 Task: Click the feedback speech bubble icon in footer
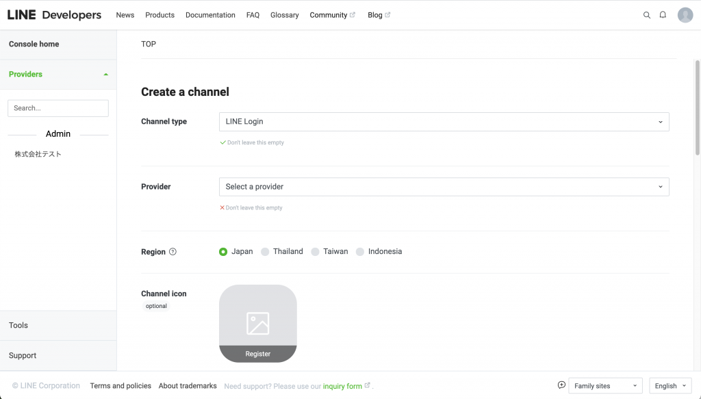point(561,385)
